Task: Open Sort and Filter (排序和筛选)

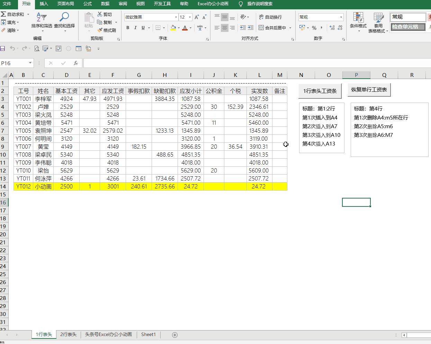Action: coord(42,20)
